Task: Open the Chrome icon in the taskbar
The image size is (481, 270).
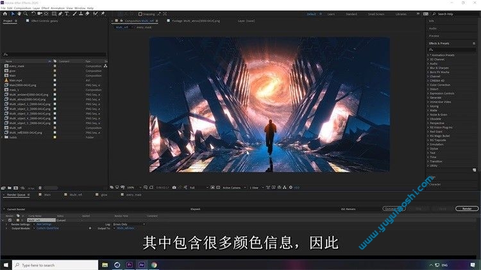Action: click(154, 265)
